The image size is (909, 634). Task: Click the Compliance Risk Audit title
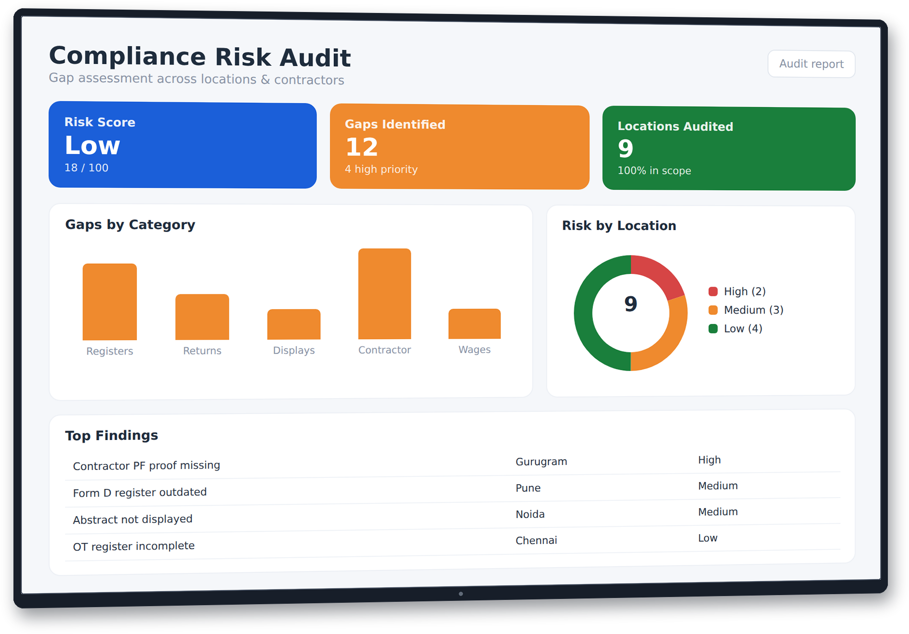(200, 57)
